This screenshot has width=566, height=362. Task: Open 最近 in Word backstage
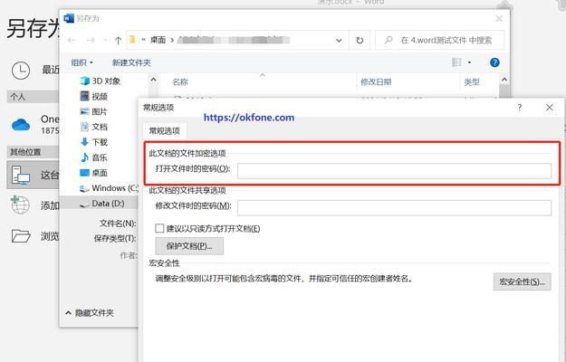pyautogui.click(x=34, y=70)
